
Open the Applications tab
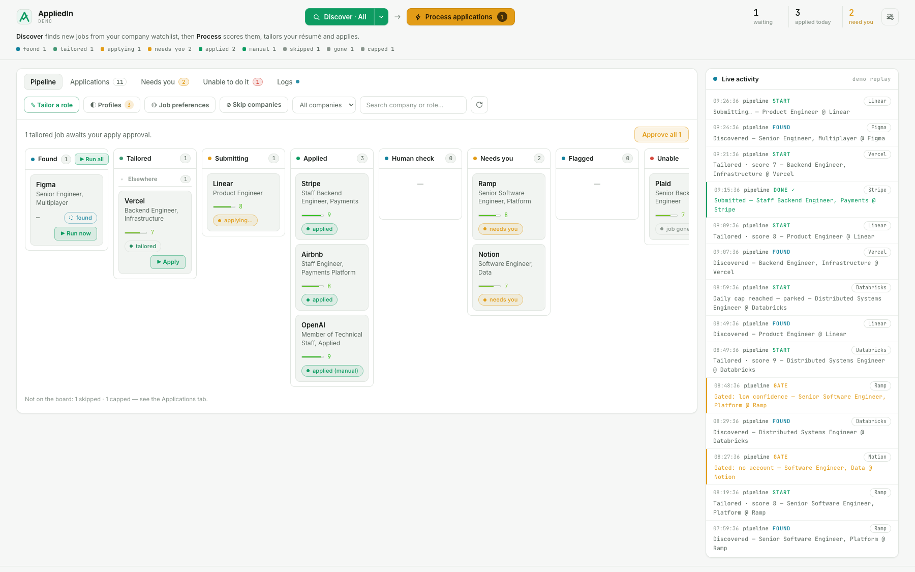[98, 82]
